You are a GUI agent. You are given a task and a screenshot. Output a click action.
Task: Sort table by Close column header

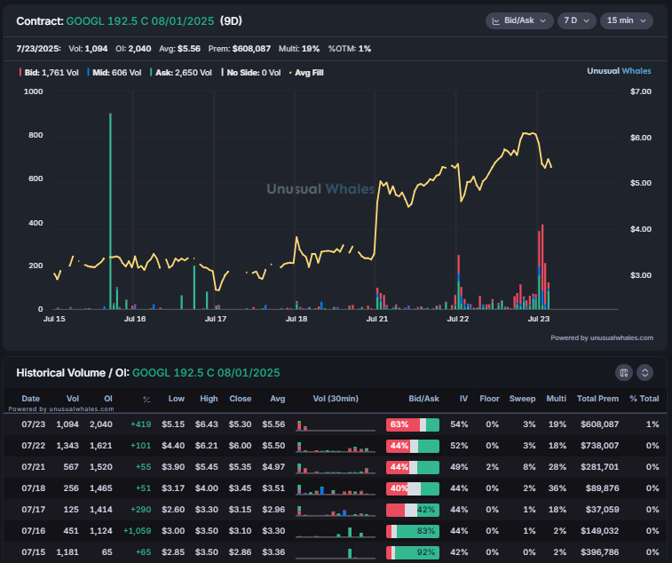coord(240,399)
